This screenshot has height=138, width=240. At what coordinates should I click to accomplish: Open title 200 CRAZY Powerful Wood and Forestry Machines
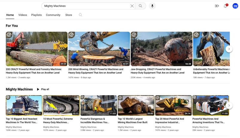click(x=34, y=71)
